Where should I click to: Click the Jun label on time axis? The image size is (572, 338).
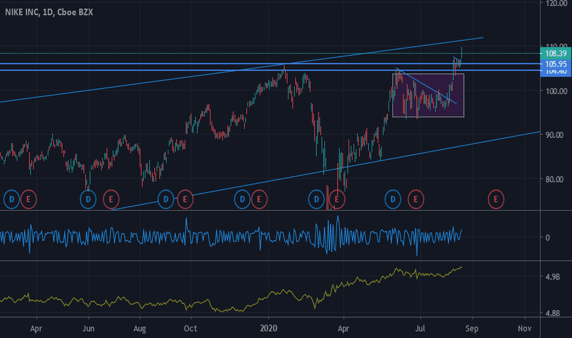88,329
